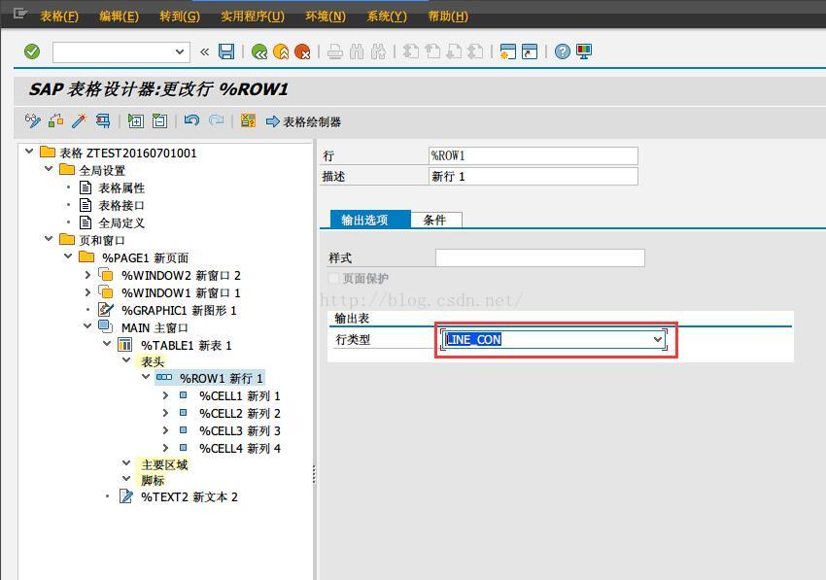Select the %GRAPHIC1 新图形 1 node
Image resolution: width=826 pixels, height=580 pixels.
[x=179, y=310]
